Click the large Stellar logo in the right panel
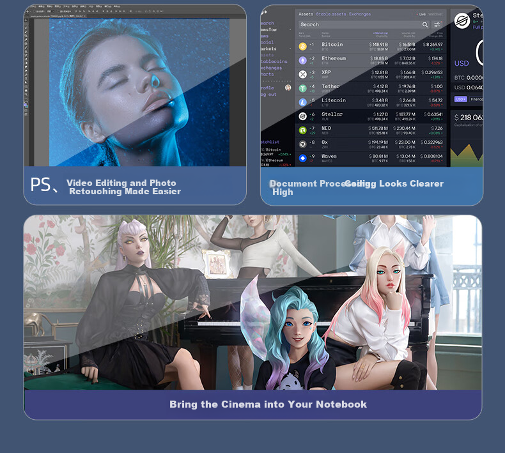The width and height of the screenshot is (505, 453). click(x=462, y=20)
